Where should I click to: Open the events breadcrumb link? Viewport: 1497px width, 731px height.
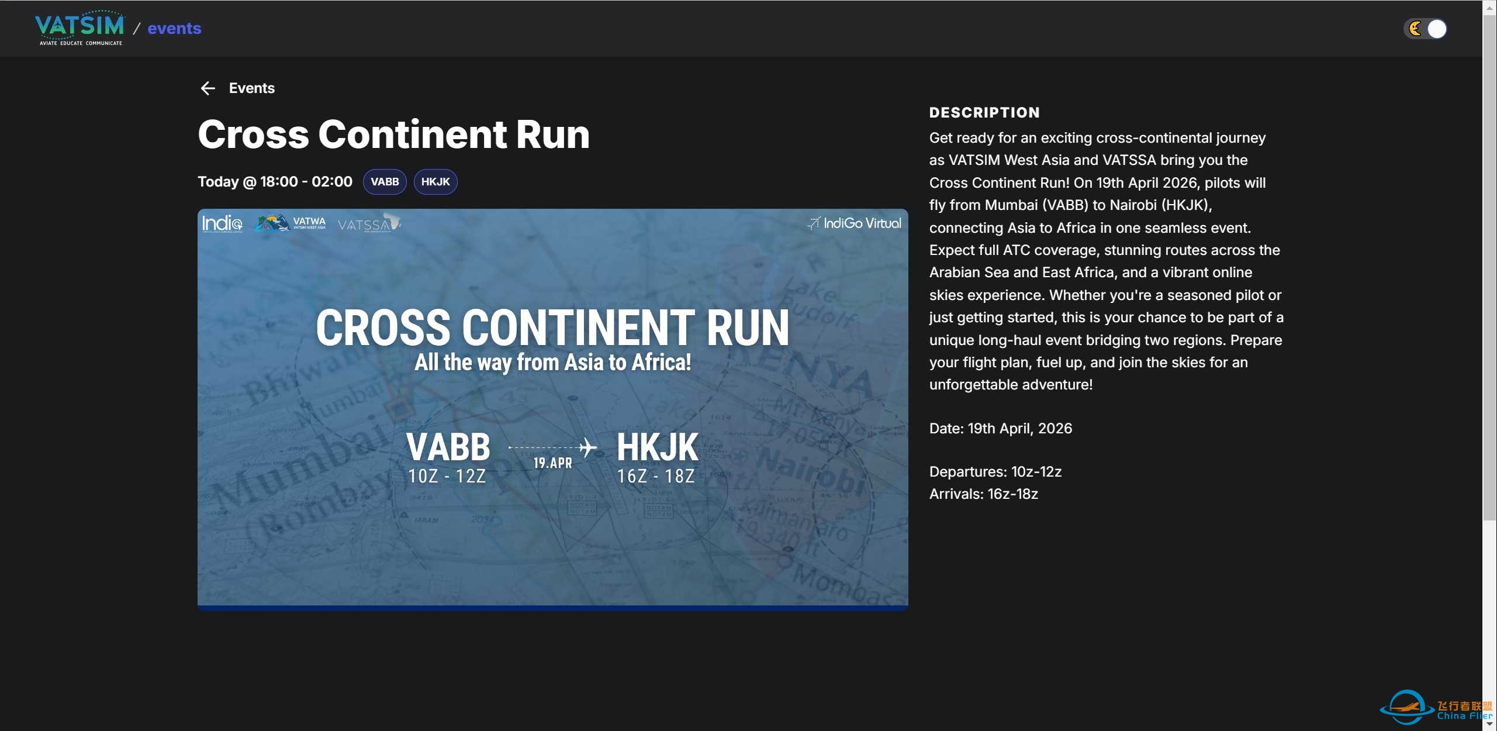[x=174, y=28]
